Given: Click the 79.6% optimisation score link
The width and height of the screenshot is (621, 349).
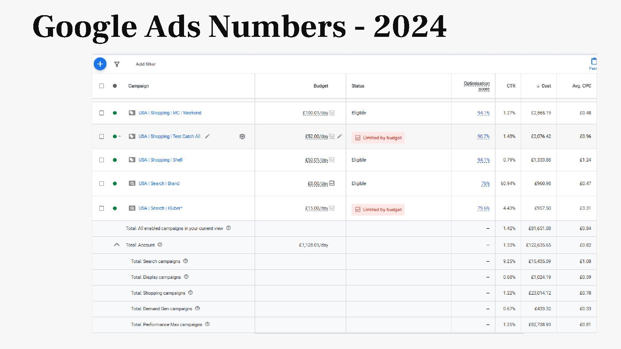Looking at the screenshot, I should tap(483, 208).
